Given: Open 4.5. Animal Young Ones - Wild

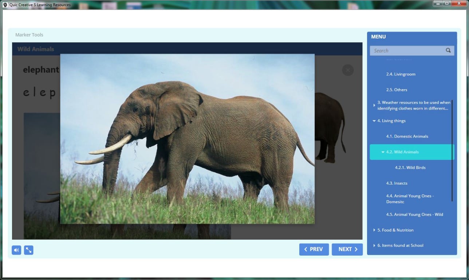Looking at the screenshot, I should click(x=414, y=214).
